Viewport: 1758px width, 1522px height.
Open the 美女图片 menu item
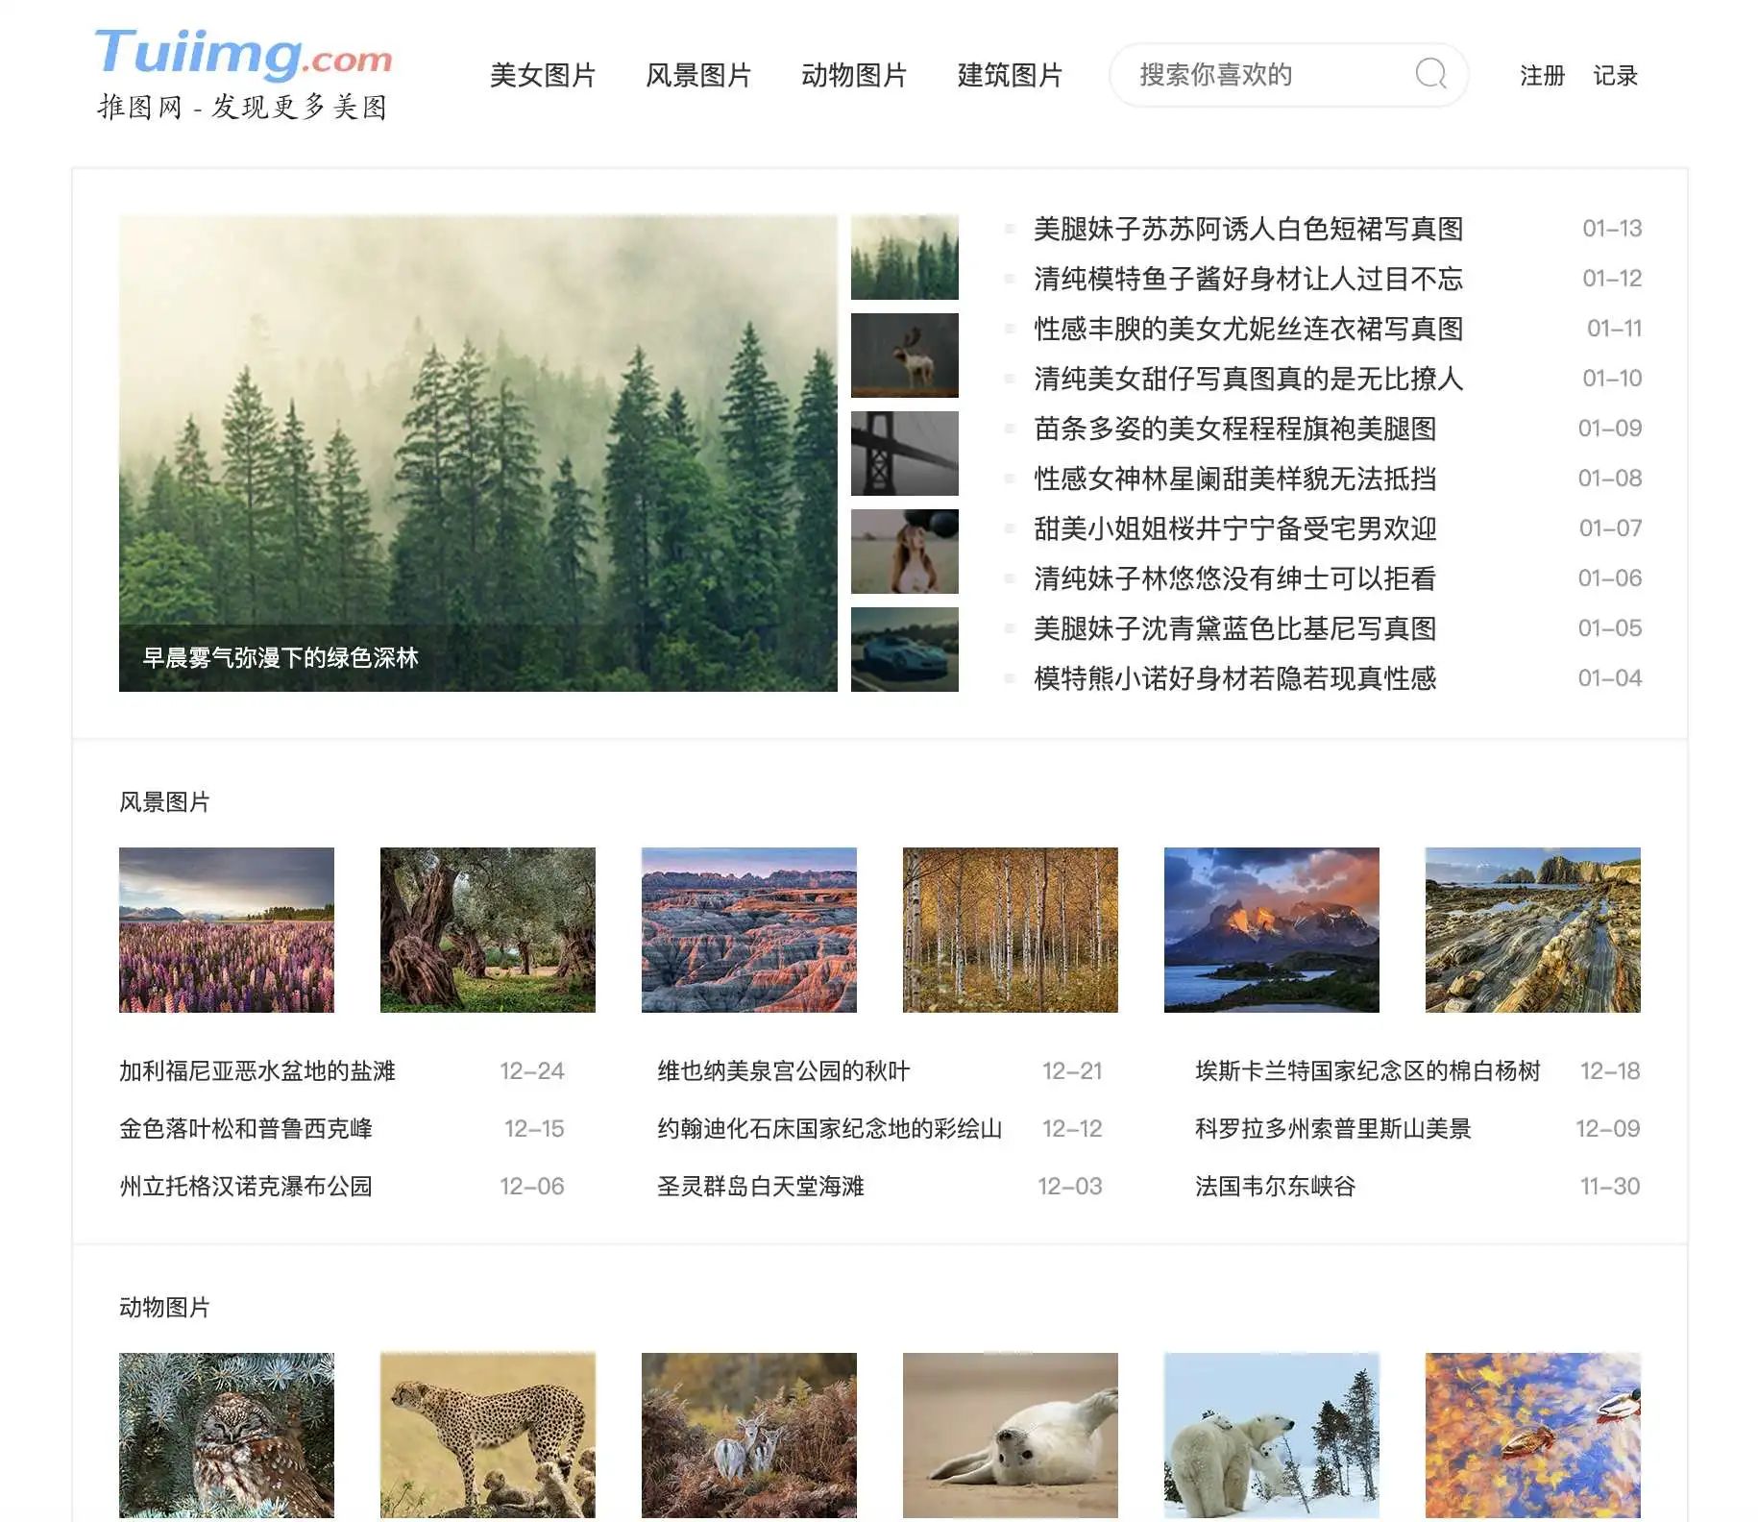543,75
